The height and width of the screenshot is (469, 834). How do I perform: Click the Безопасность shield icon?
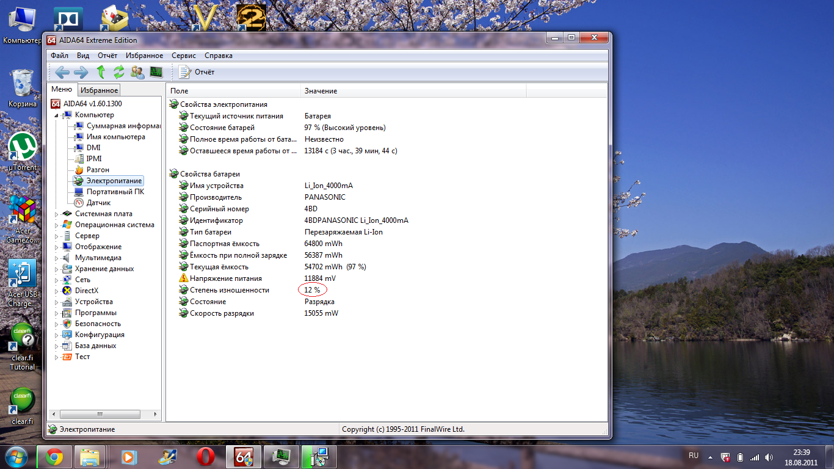tap(67, 324)
